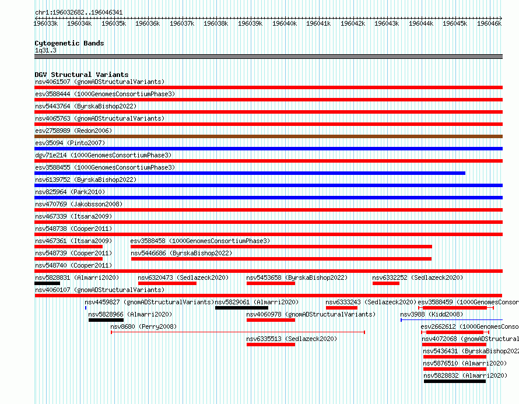Click nsv548738 Cooper2011 label
The image size is (519, 404).
pos(73,229)
